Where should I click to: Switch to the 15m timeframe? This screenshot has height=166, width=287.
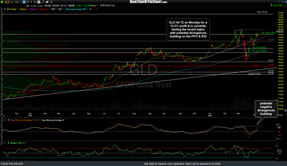[17, 2]
